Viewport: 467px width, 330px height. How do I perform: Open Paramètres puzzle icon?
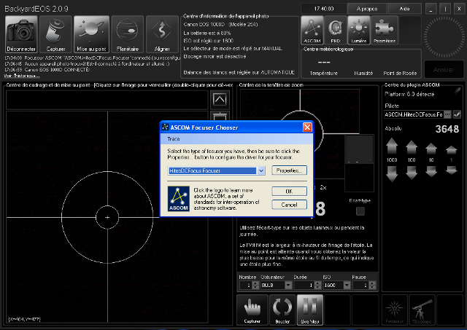point(385,30)
